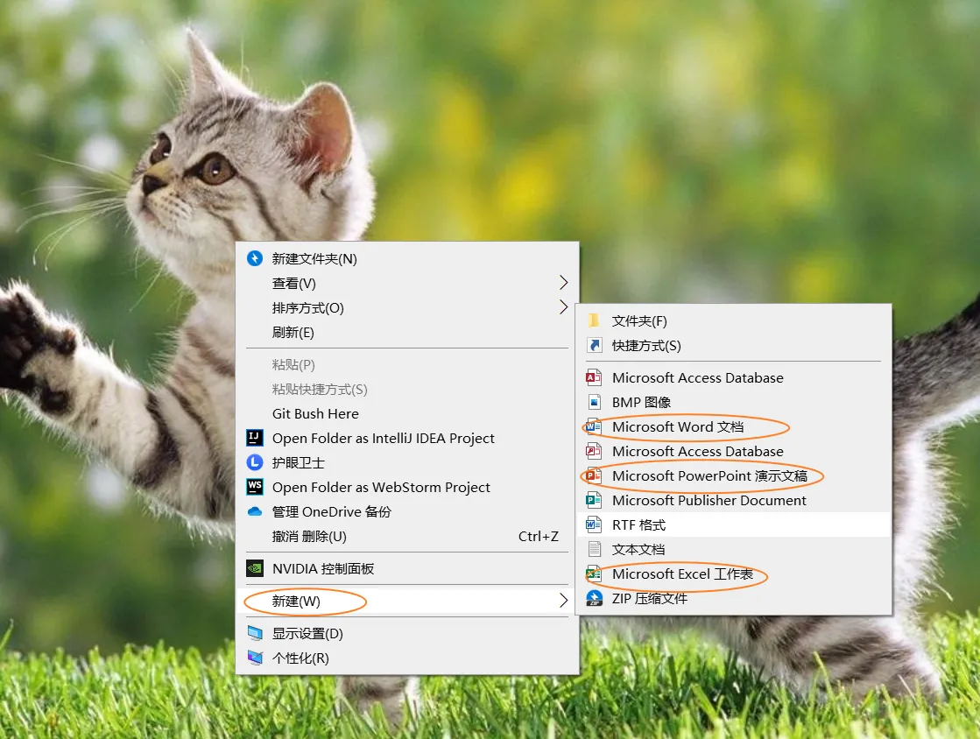Choose the first Microsoft Access Database entry
Viewport: 980px width, 739px height.
click(x=734, y=377)
